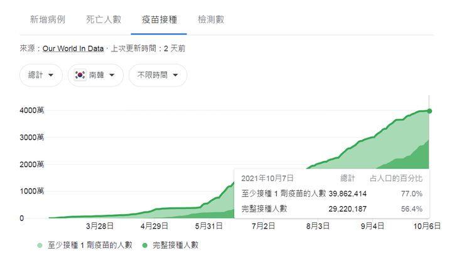Open the 檢測數 tab
This screenshot has width=452, height=253.
(x=211, y=19)
